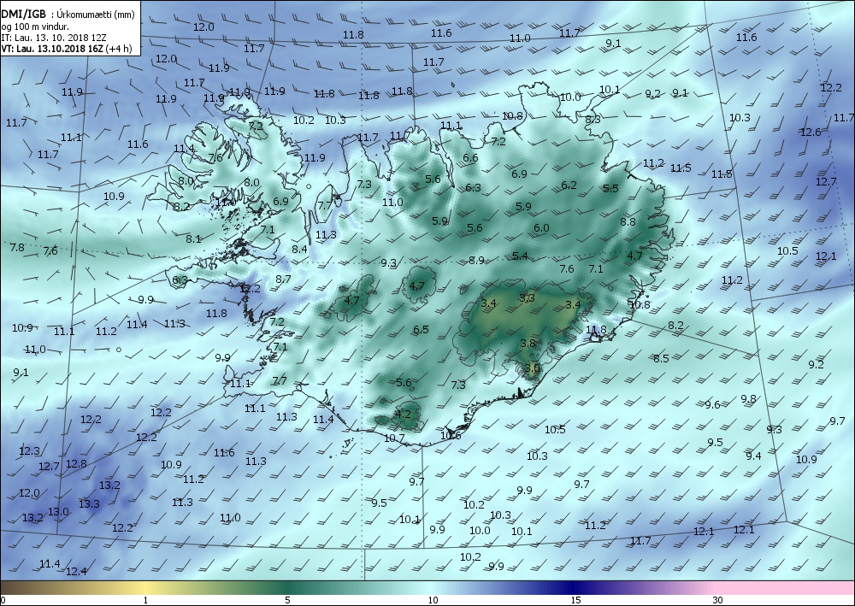
Task: Click the map value 8.9
Action: (x=476, y=261)
